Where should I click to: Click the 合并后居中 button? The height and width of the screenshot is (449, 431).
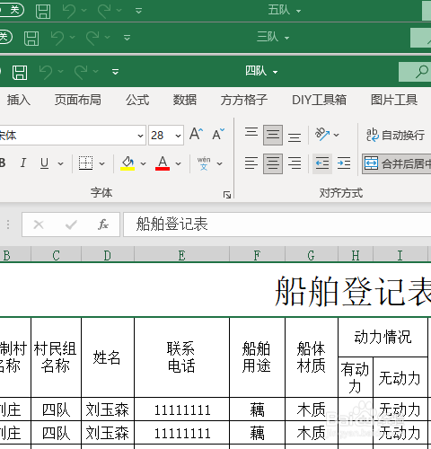(x=397, y=163)
